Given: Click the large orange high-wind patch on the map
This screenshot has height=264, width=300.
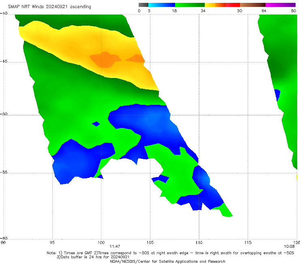Looking at the screenshot, I should pos(105,59).
